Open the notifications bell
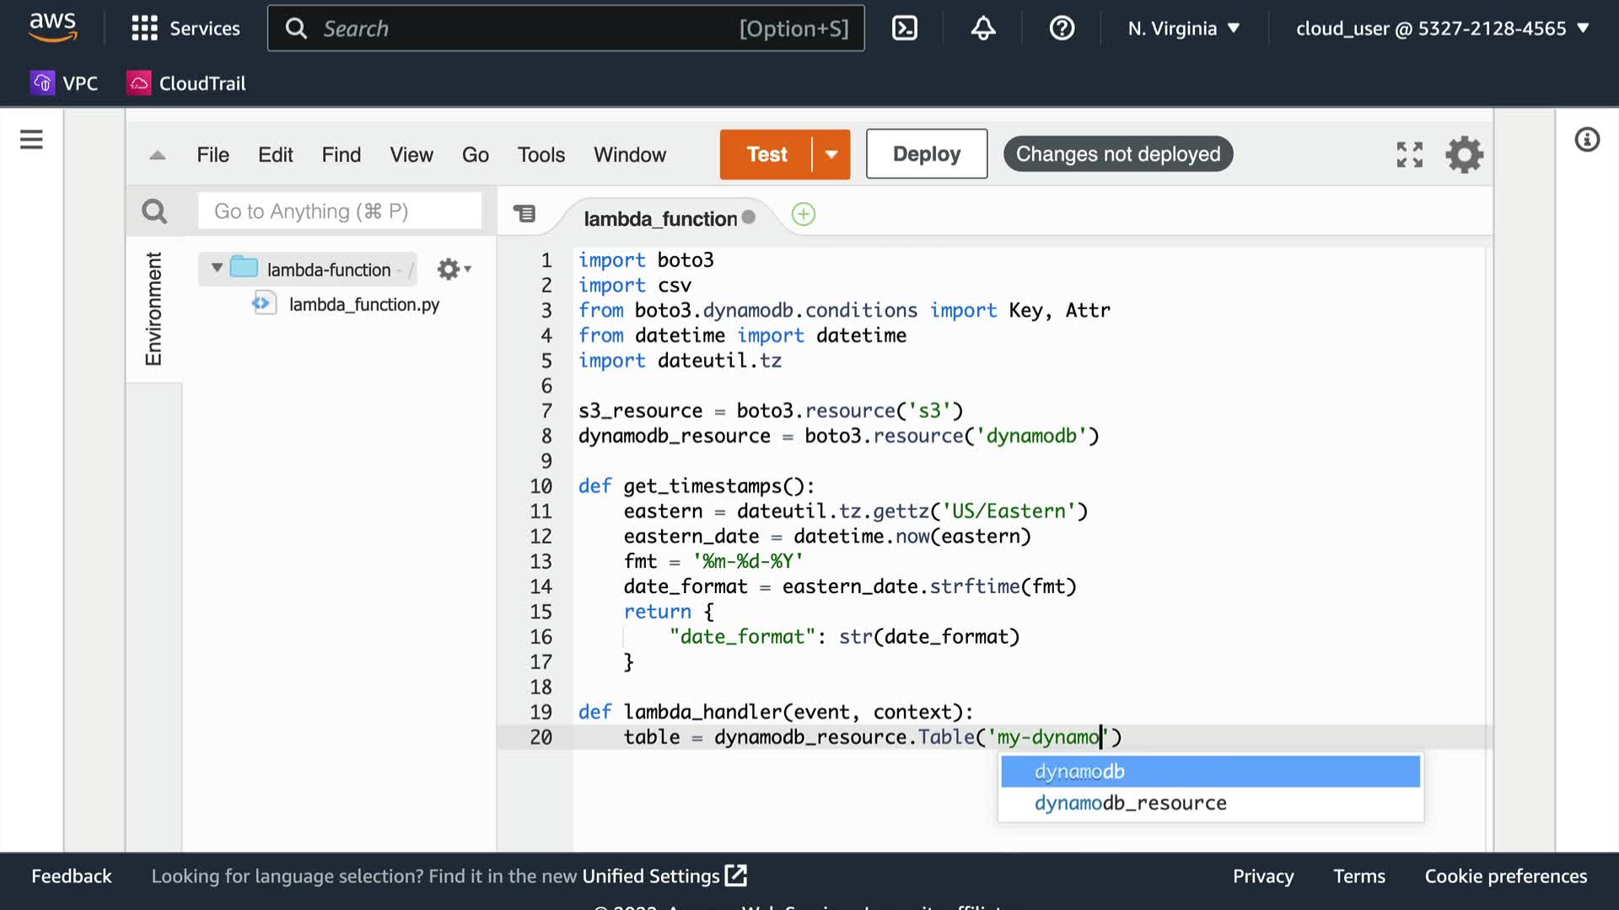1619x910 pixels. tap(982, 29)
